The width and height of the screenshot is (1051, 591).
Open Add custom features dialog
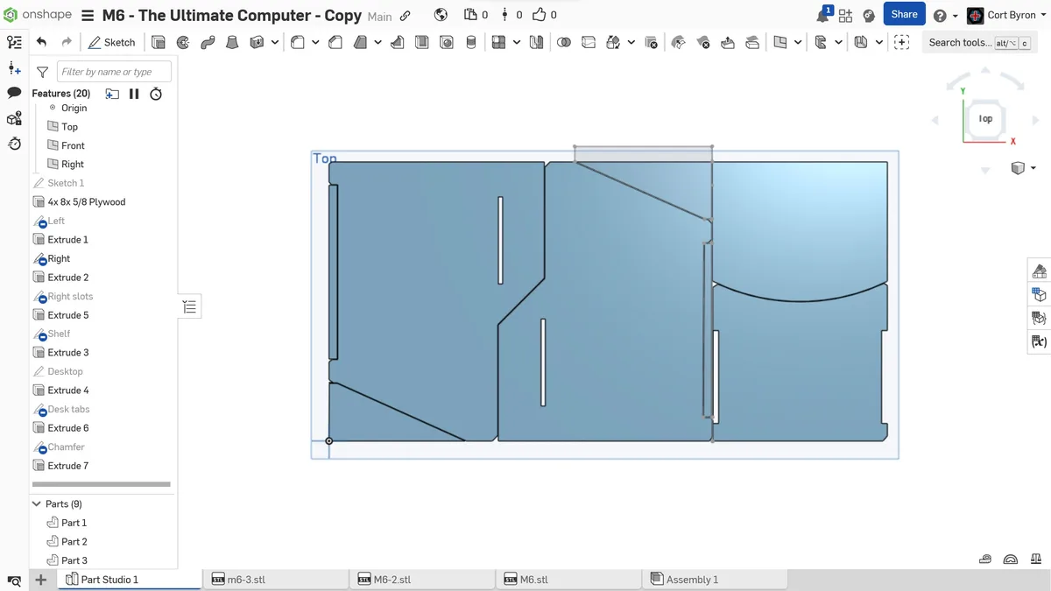901,42
